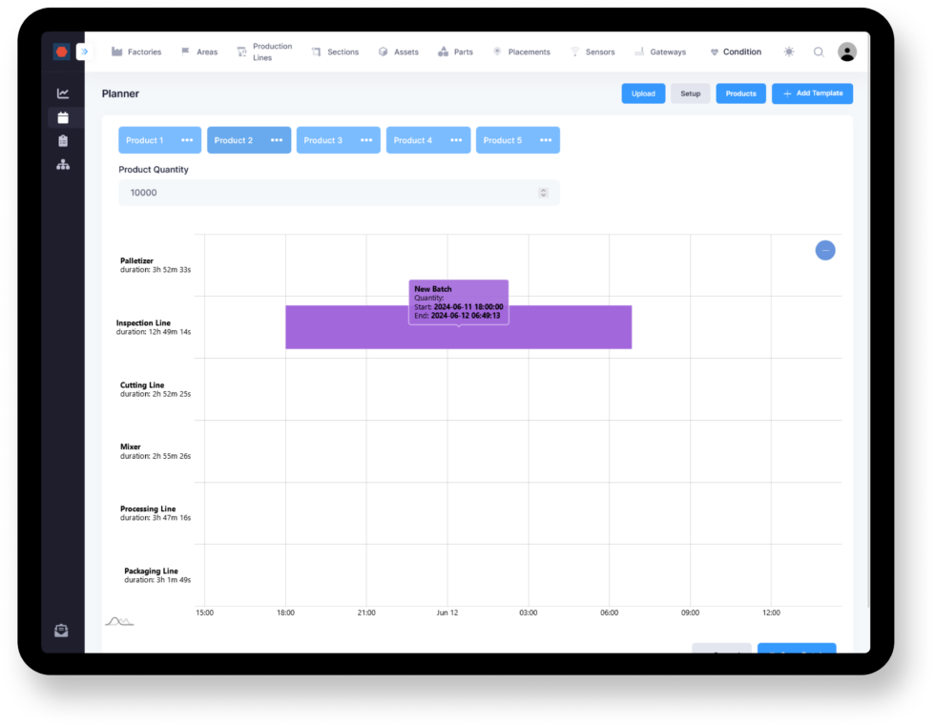Open the analytics chart icon in sidebar
The width and height of the screenshot is (935, 726).
(63, 93)
